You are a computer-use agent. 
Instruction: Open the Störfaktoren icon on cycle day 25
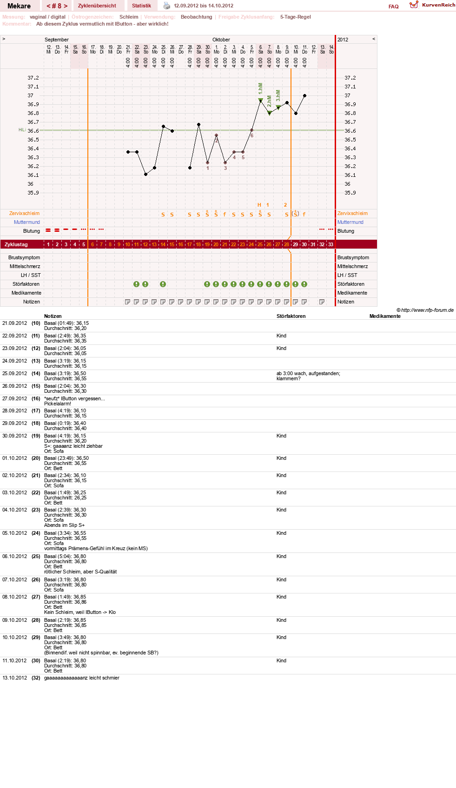pyautogui.click(x=260, y=284)
